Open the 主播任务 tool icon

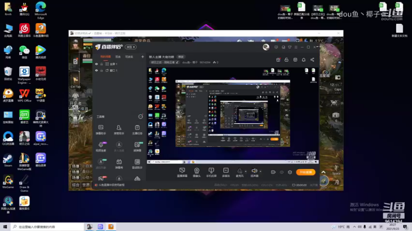pos(137,130)
